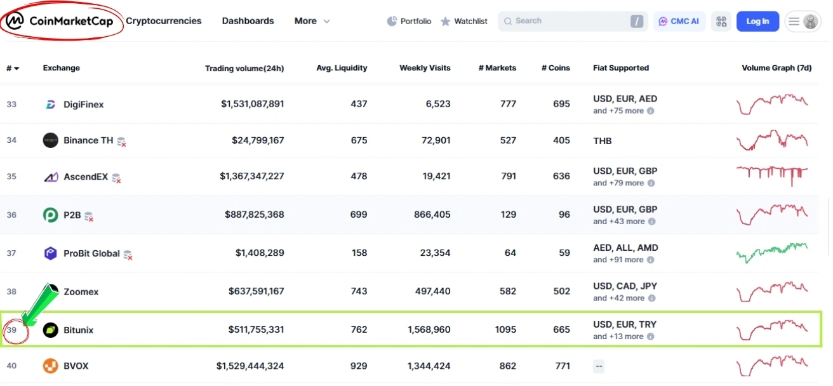Screen dimensions: 833x386
Task: Click the ProBit Global exchange logo
Action: click(x=50, y=253)
